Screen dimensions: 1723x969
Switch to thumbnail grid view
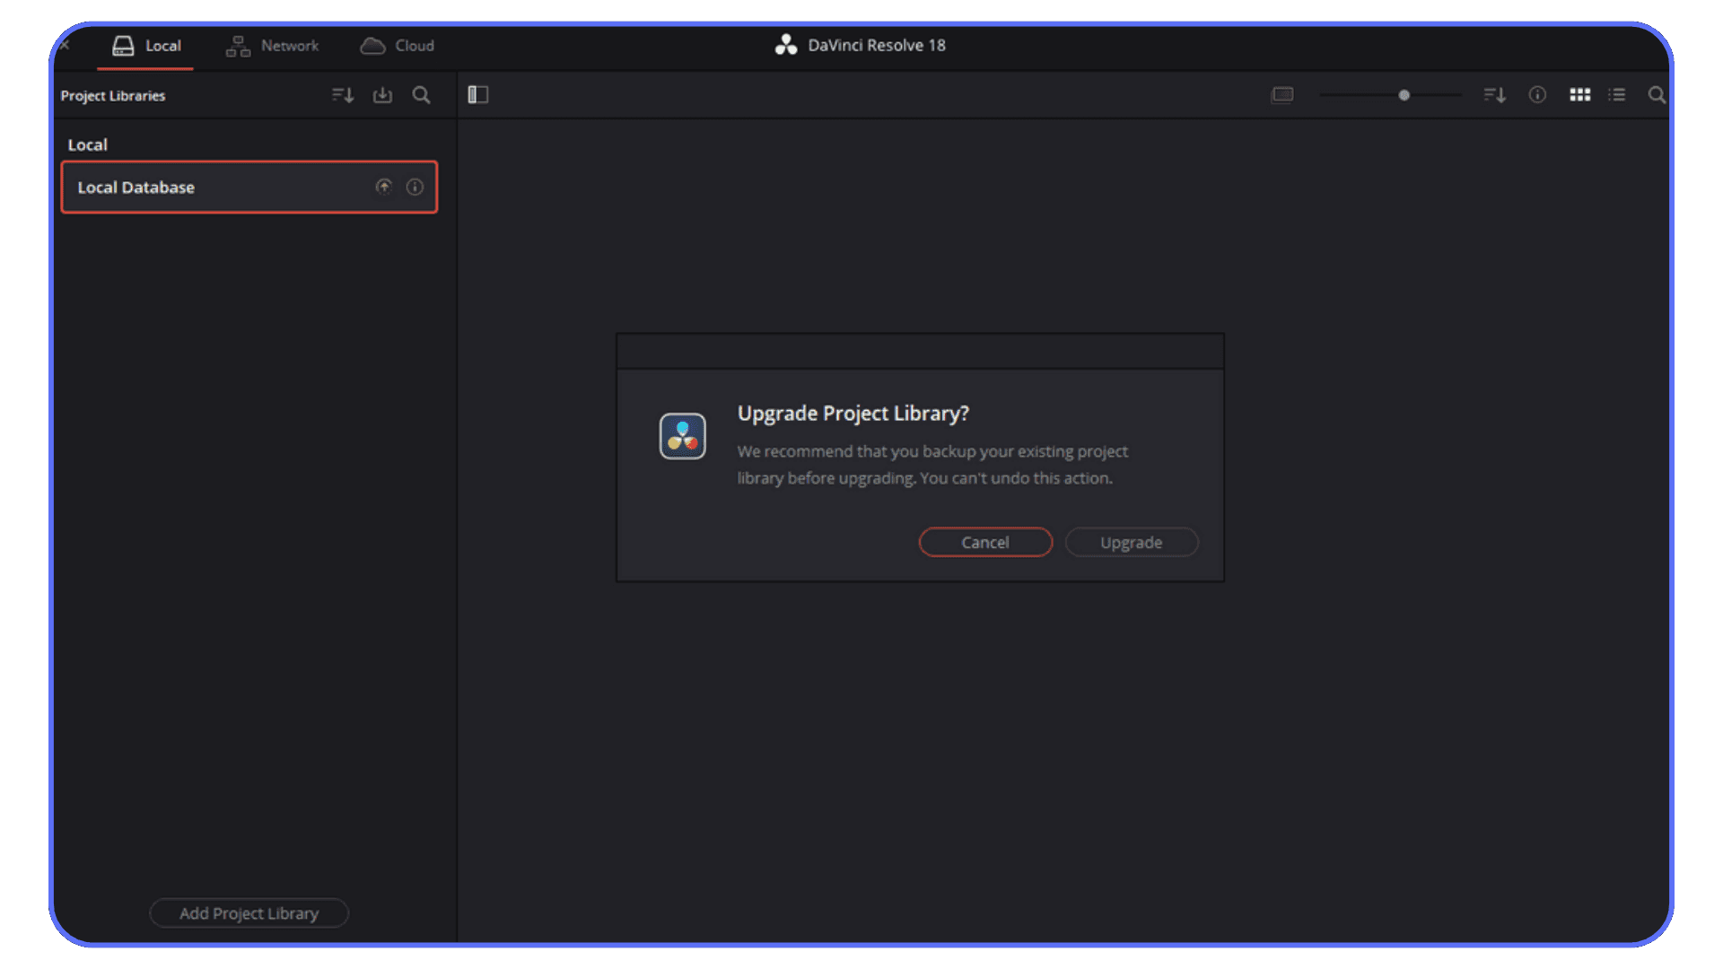tap(1580, 95)
